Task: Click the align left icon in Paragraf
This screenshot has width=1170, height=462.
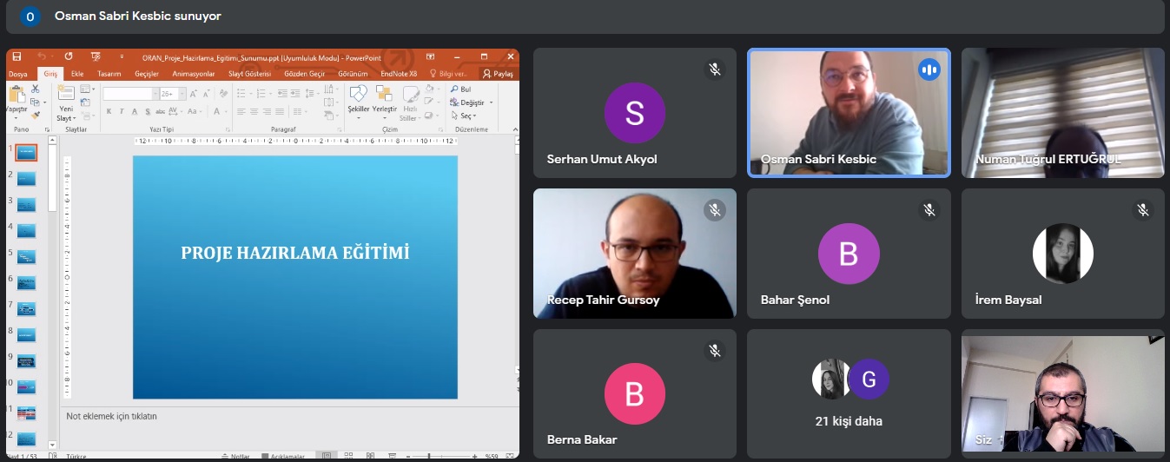Action: (x=241, y=111)
